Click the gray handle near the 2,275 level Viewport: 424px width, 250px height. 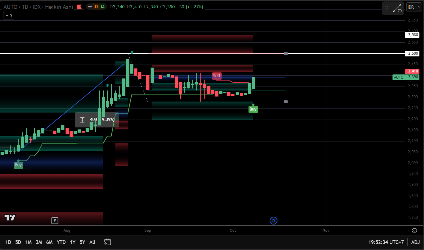tap(286, 102)
